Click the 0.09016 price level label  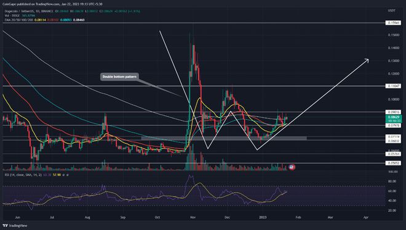click(393, 112)
